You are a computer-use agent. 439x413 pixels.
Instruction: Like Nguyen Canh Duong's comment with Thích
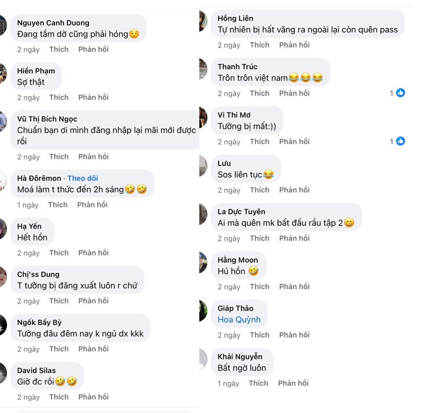click(59, 49)
